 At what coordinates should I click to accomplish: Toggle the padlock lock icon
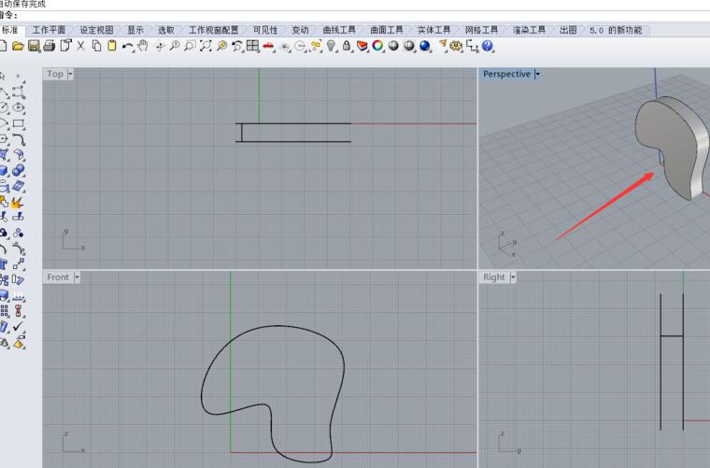point(347,46)
